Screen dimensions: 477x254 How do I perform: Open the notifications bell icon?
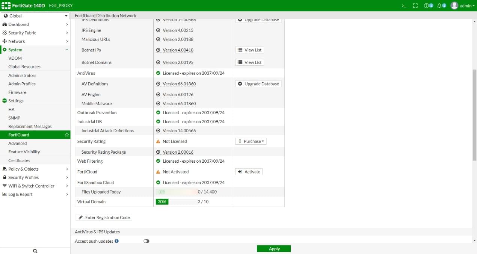[x=441, y=6]
